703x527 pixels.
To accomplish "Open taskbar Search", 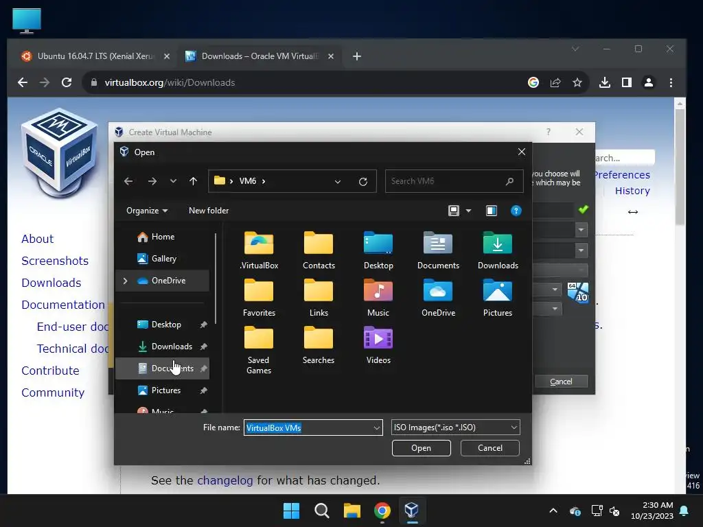I will pos(321,511).
